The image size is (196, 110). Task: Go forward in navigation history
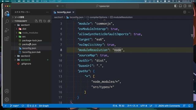(62, 6)
